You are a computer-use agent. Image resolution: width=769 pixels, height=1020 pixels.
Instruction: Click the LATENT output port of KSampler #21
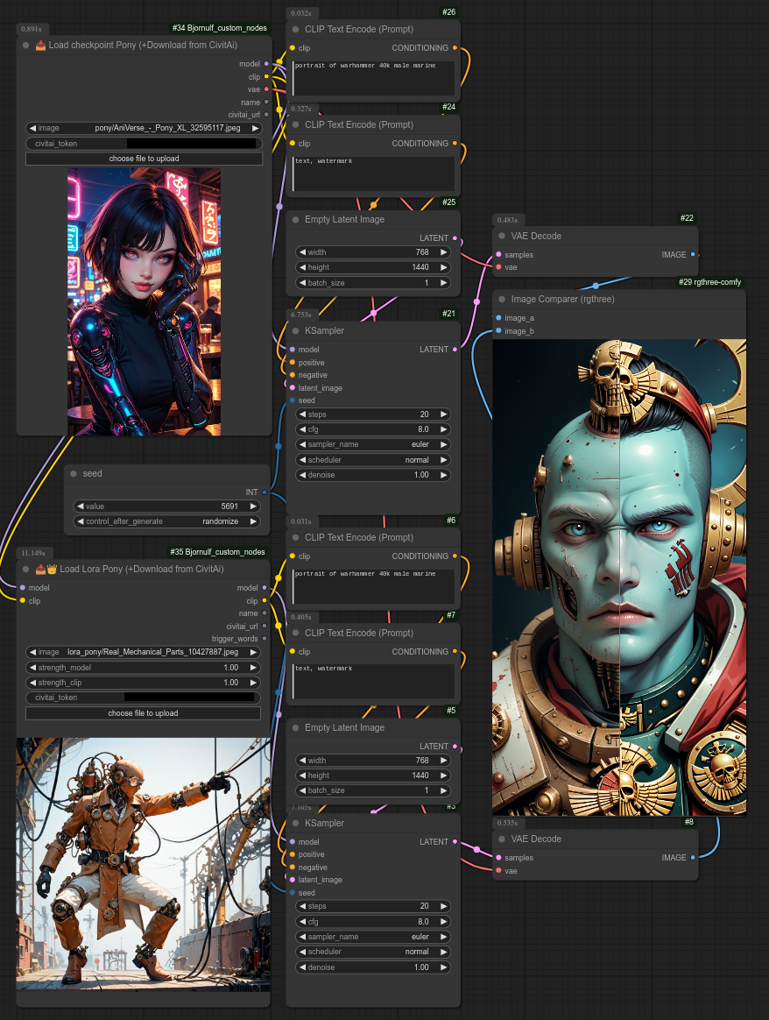(x=455, y=350)
